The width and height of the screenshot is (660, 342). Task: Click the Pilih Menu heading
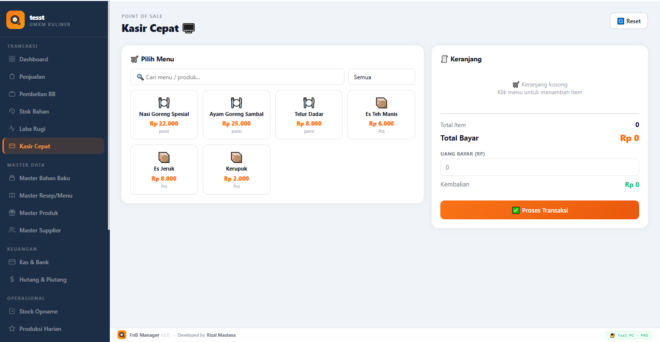click(152, 59)
